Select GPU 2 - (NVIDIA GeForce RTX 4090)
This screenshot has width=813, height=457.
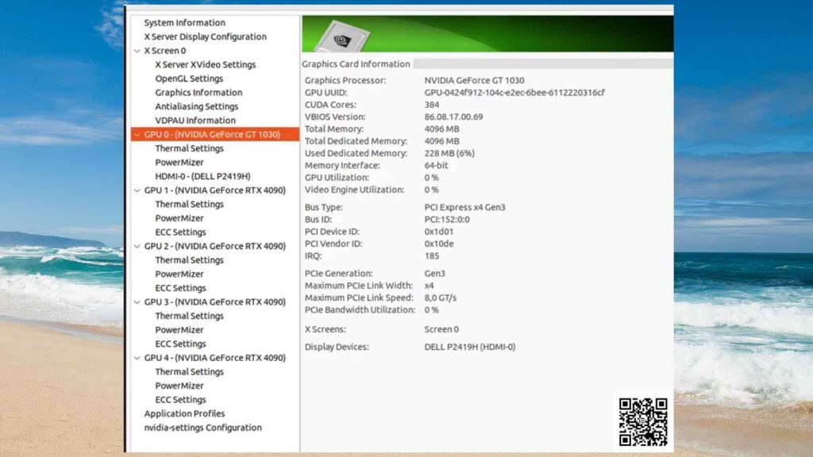(x=214, y=247)
